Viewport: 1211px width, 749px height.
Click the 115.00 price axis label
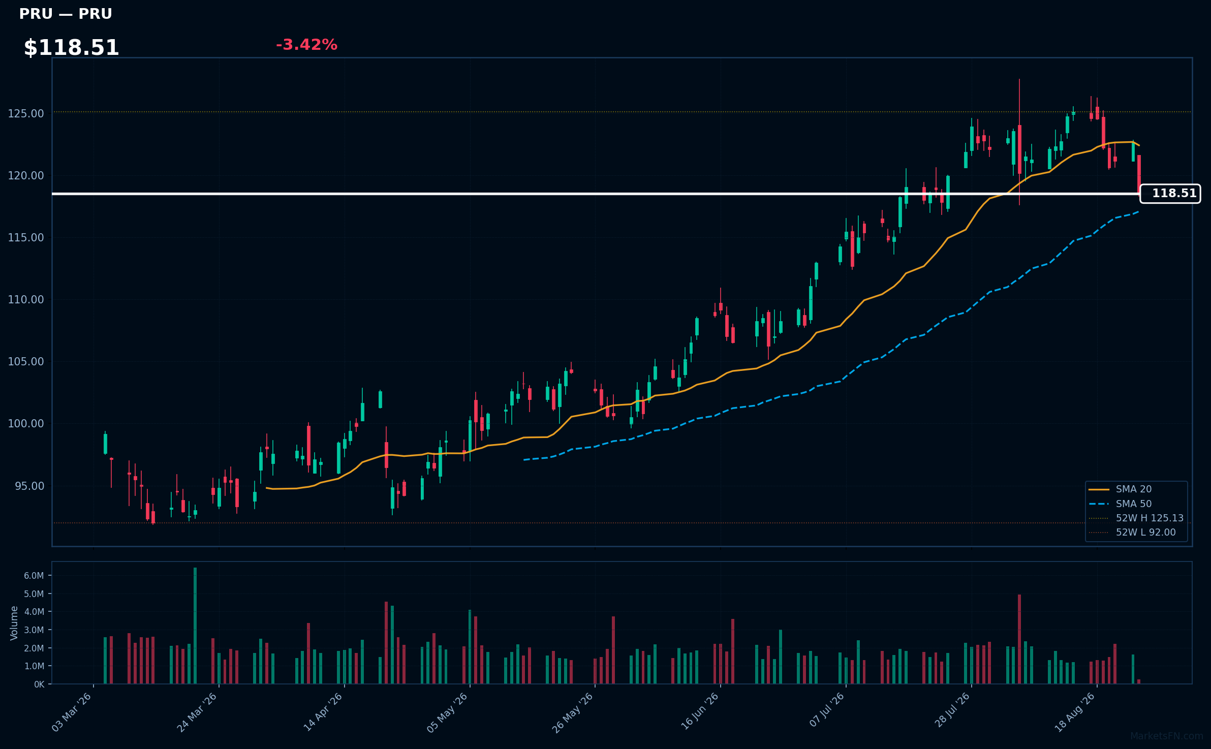(x=26, y=238)
